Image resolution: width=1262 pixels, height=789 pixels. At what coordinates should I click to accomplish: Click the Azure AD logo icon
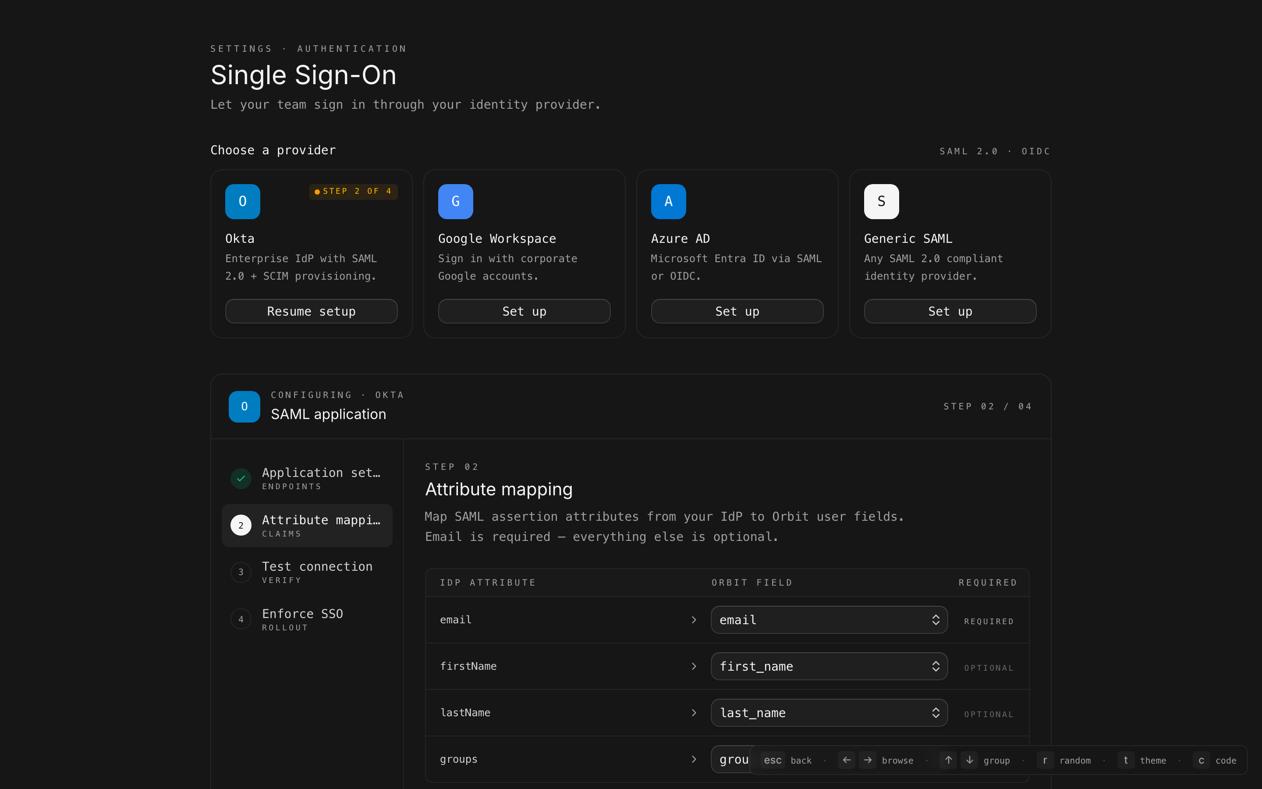(668, 202)
